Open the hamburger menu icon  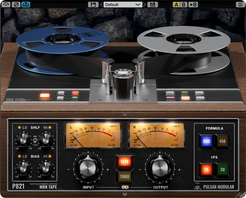point(240,4)
